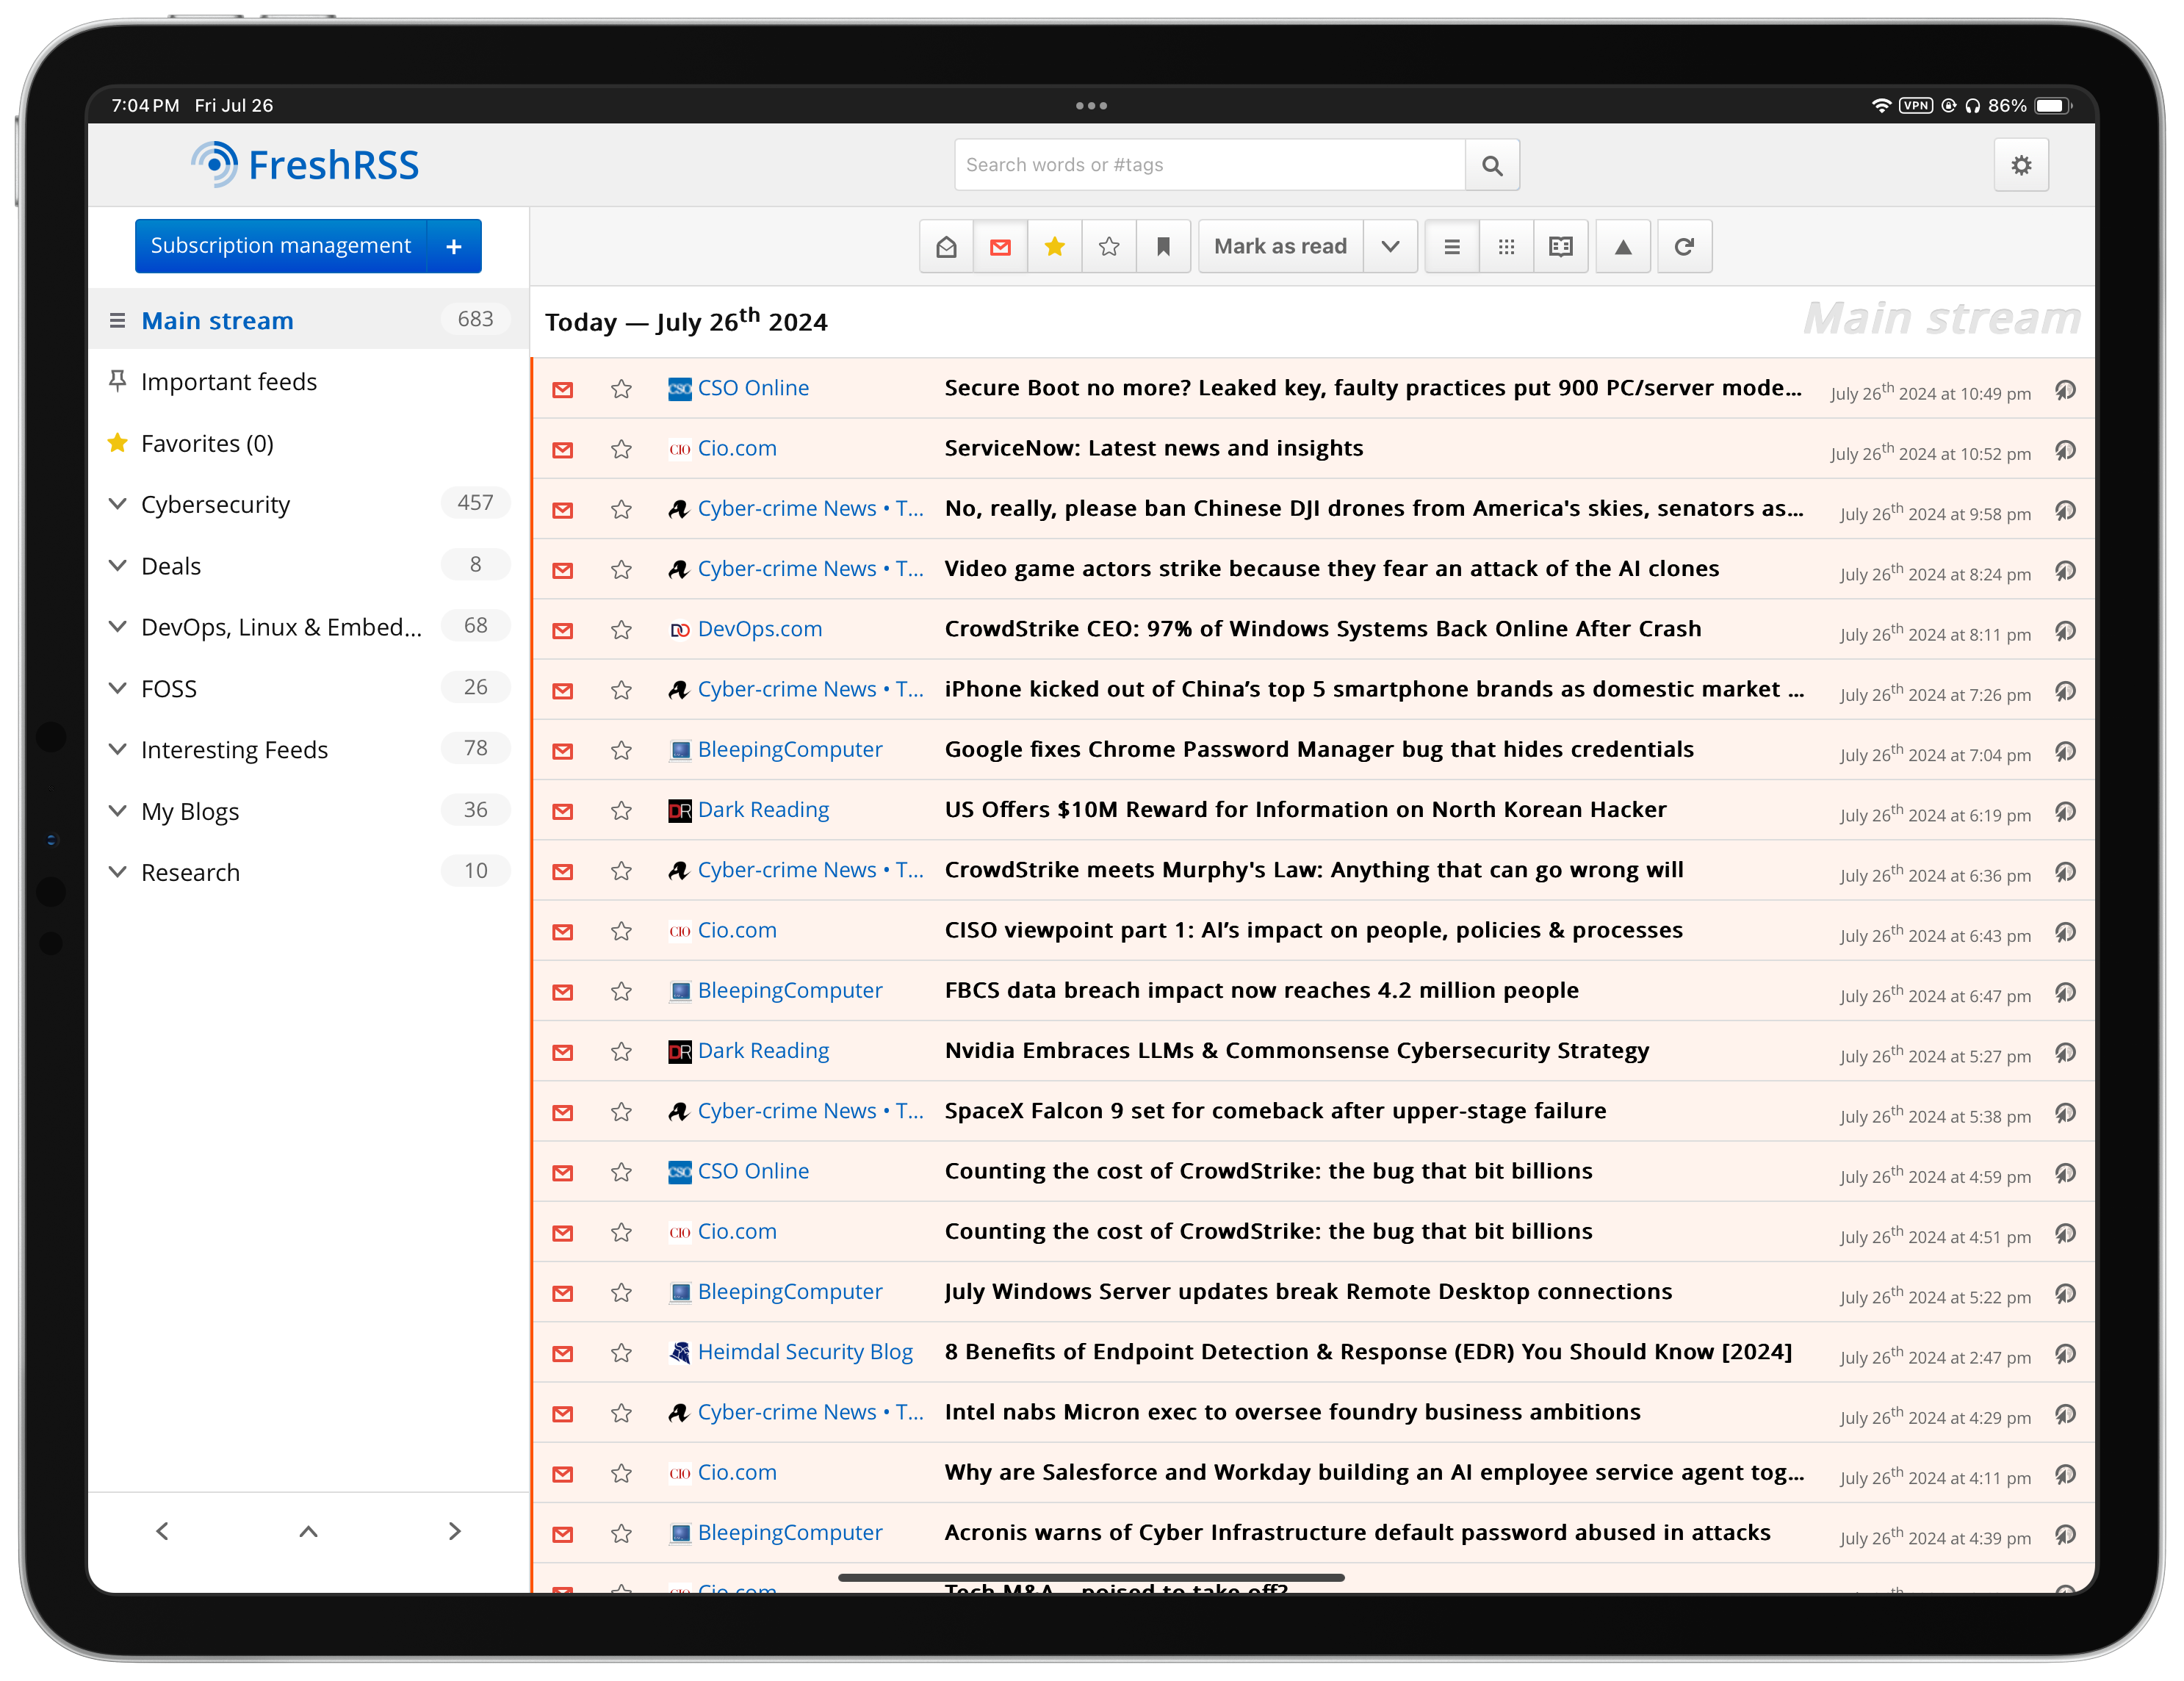2184x1681 pixels.
Task: Toggle read on Google fixes Chrome Password article
Action: click(563, 750)
